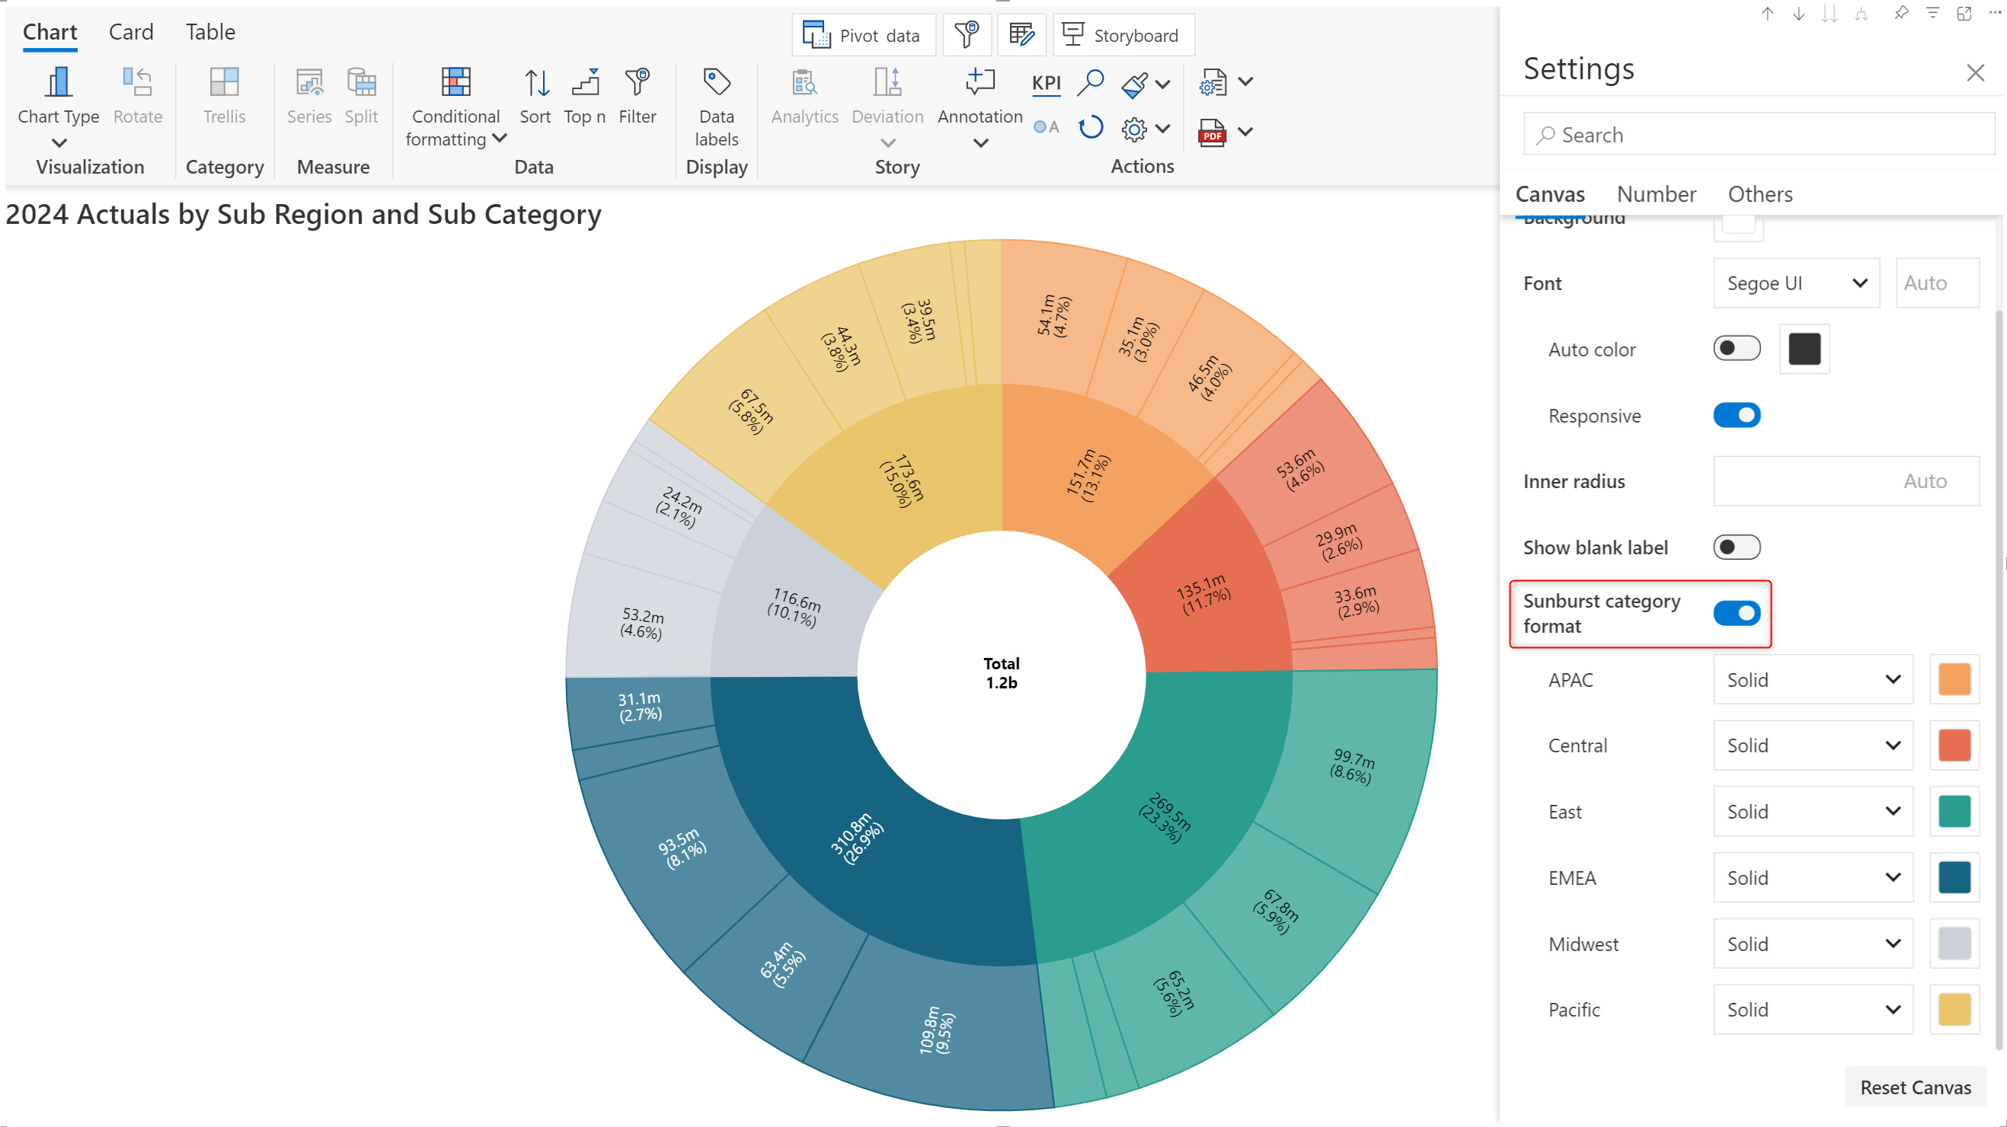Open the EMEA Solid fill dropdown
Viewport: 2007px width, 1127px height.
[x=1812, y=878]
